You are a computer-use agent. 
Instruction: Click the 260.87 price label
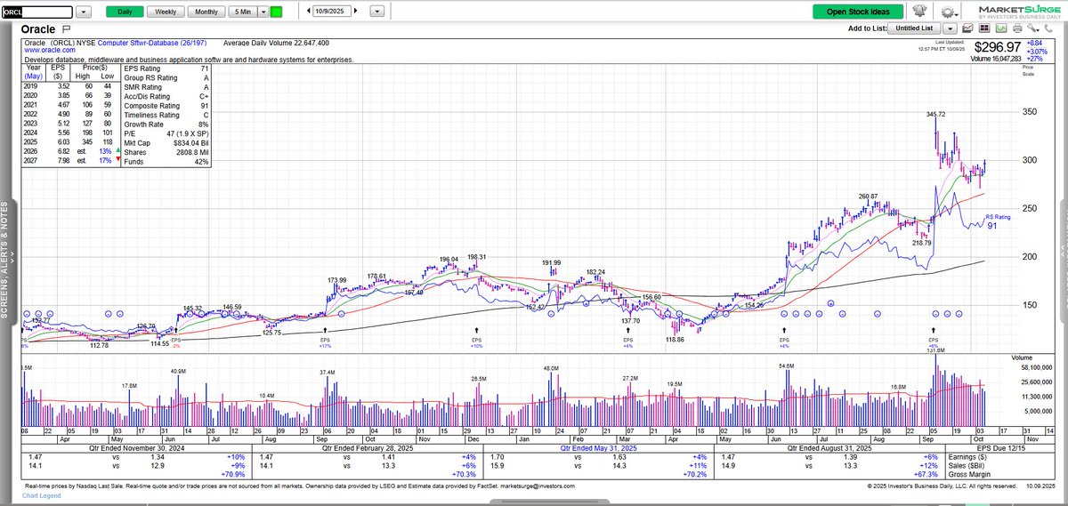click(x=868, y=197)
